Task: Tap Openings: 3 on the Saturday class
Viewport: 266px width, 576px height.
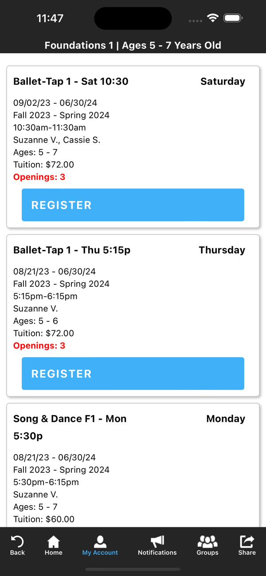Action: 39,177
